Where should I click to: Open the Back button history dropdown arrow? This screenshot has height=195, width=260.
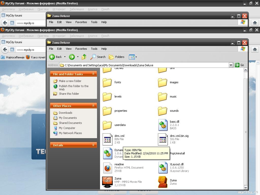65,57
